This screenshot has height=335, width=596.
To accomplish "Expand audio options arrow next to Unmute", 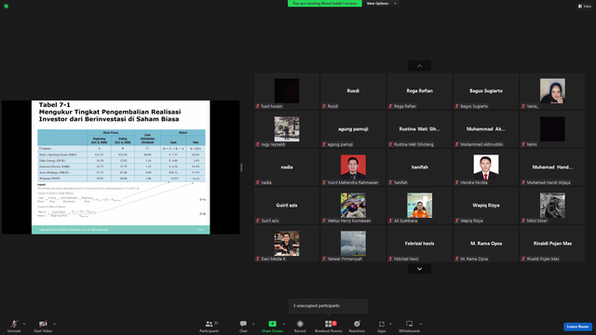I will tap(24, 324).
